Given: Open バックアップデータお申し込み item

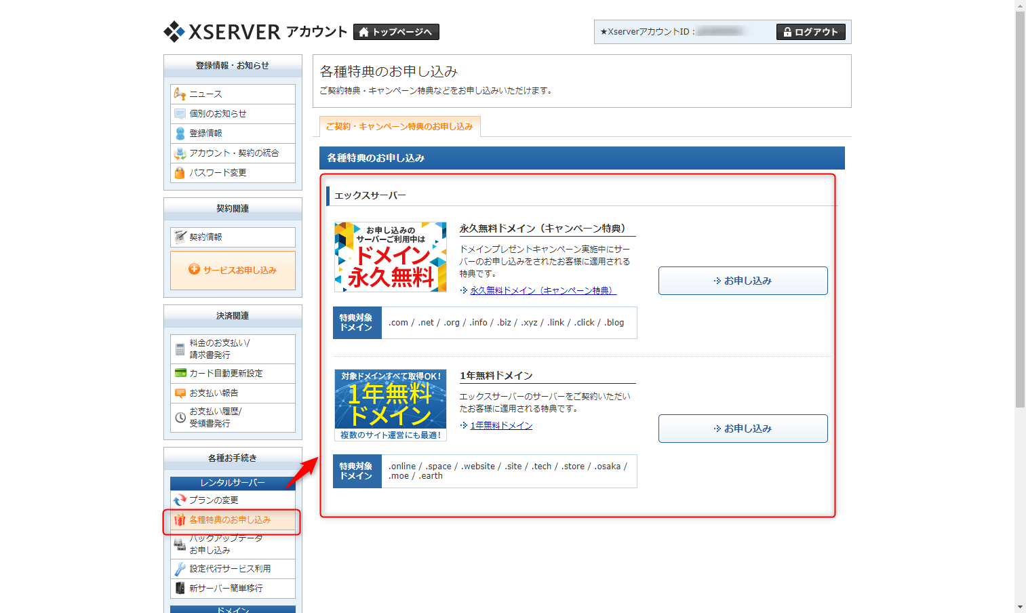Looking at the screenshot, I should click(x=233, y=545).
